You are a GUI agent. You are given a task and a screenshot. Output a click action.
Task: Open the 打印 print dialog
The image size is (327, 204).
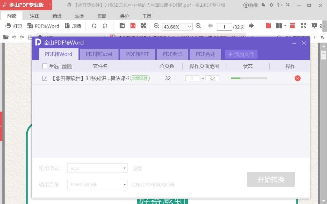click(13, 26)
